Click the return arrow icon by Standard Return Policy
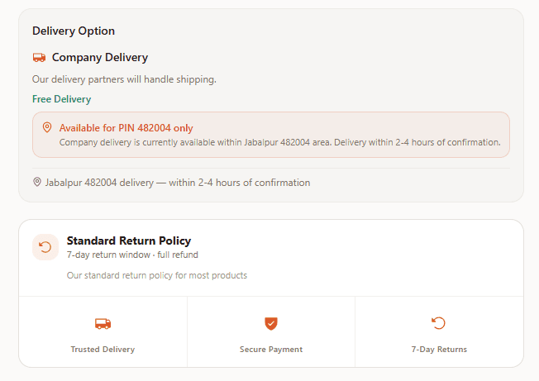The height and width of the screenshot is (381, 539). coord(45,247)
